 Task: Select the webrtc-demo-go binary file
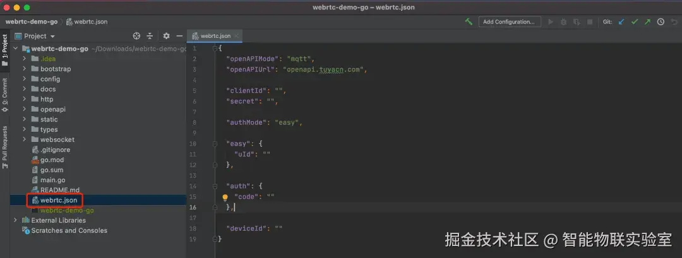[63, 210]
